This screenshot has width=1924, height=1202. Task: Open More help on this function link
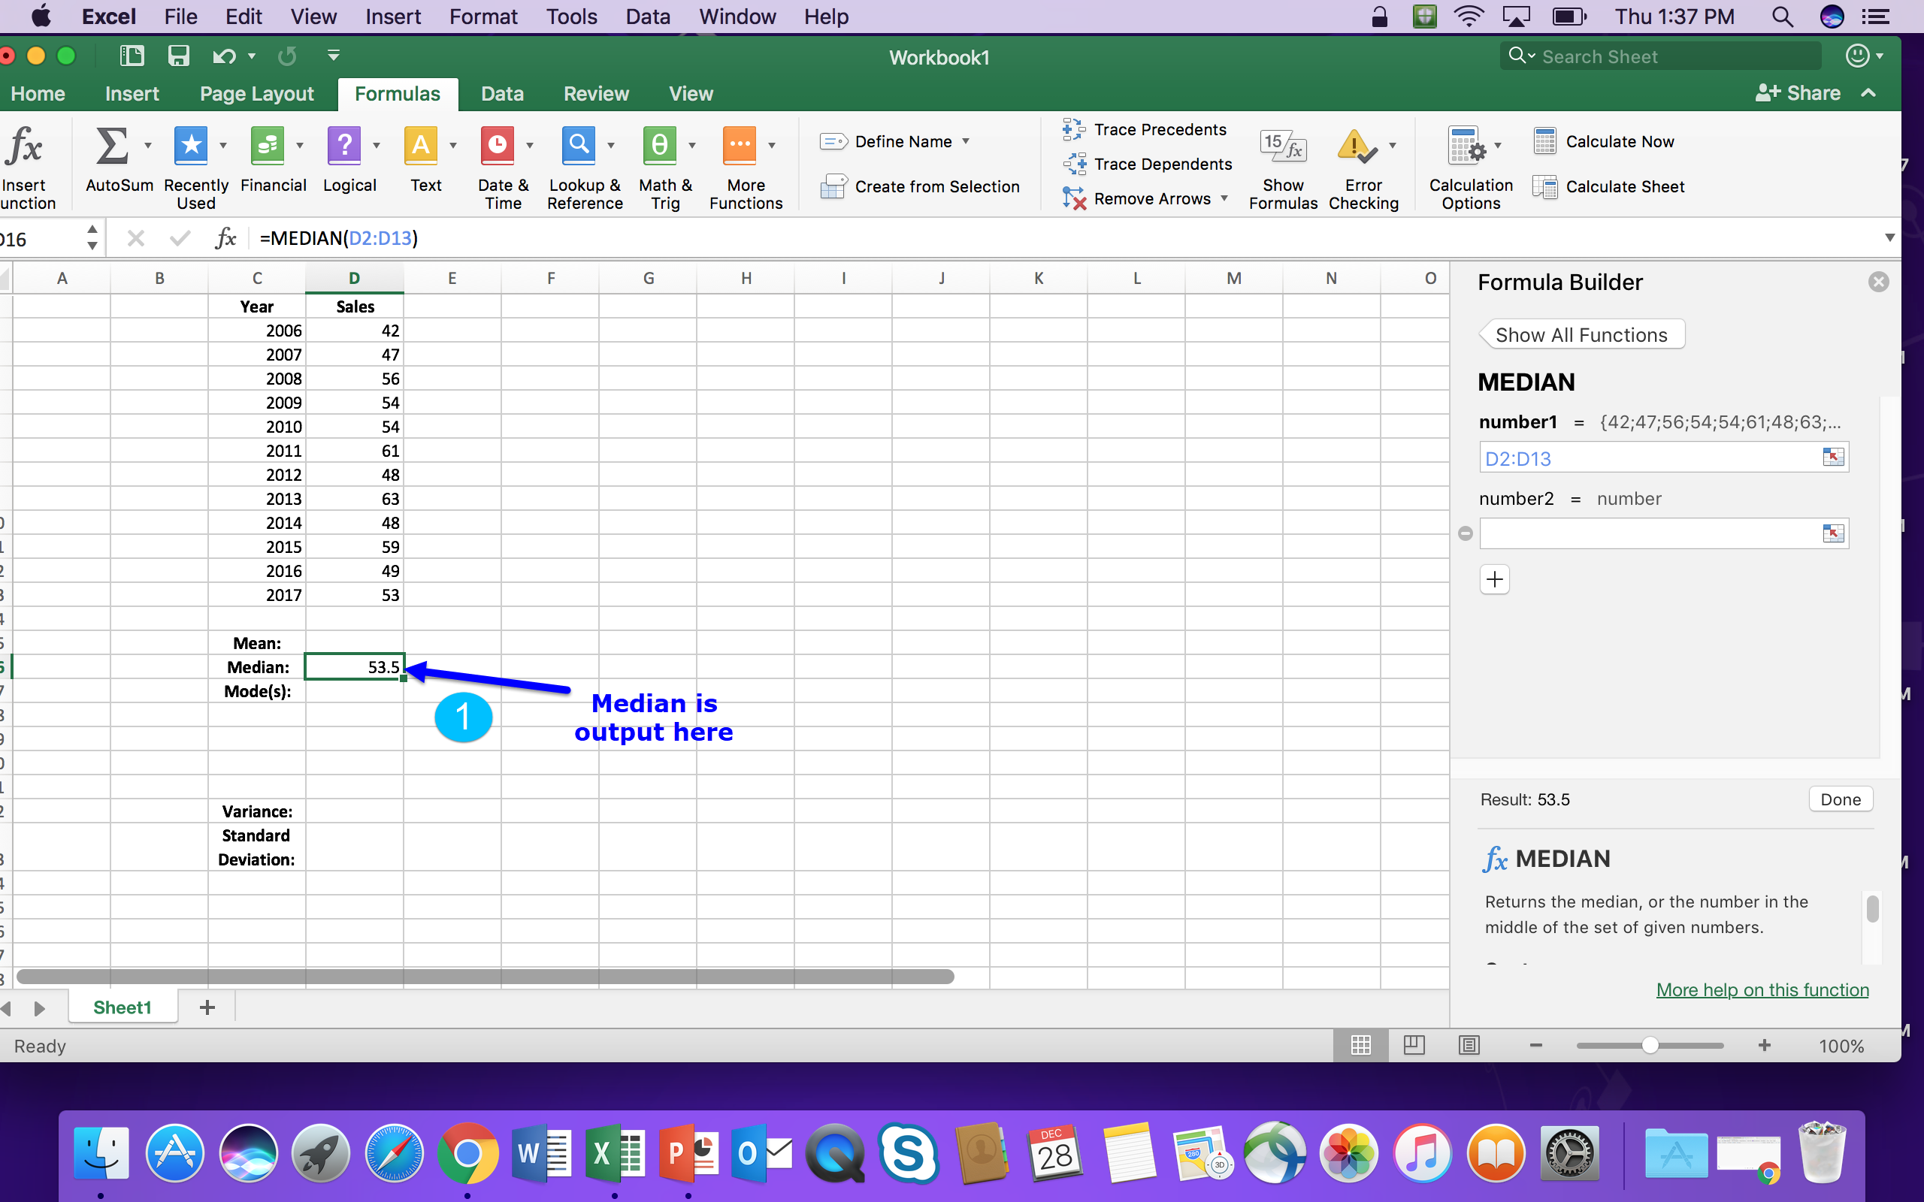tap(1762, 989)
